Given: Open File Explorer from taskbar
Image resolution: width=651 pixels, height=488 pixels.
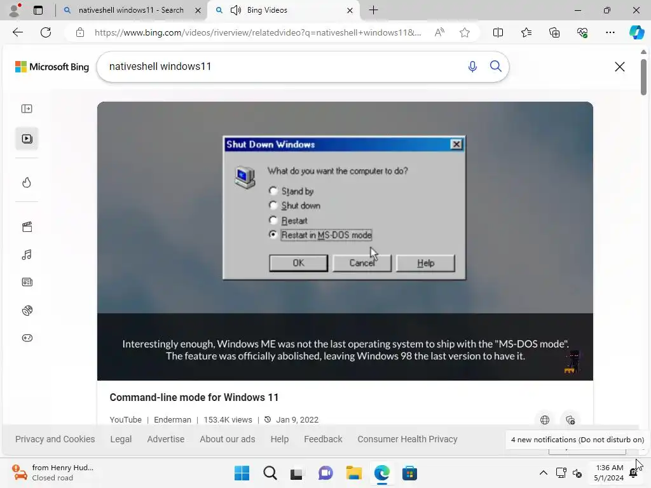Looking at the screenshot, I should tap(353, 473).
